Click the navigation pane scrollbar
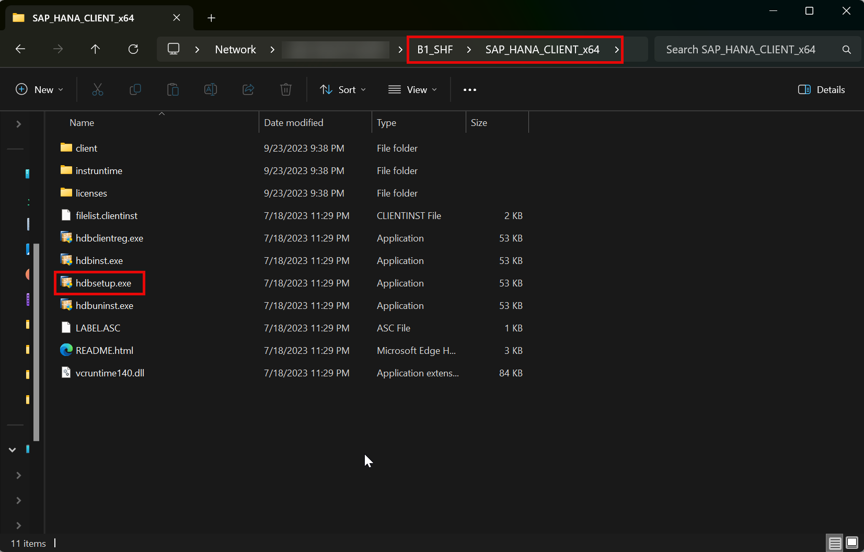This screenshot has height=552, width=864. tap(37, 342)
